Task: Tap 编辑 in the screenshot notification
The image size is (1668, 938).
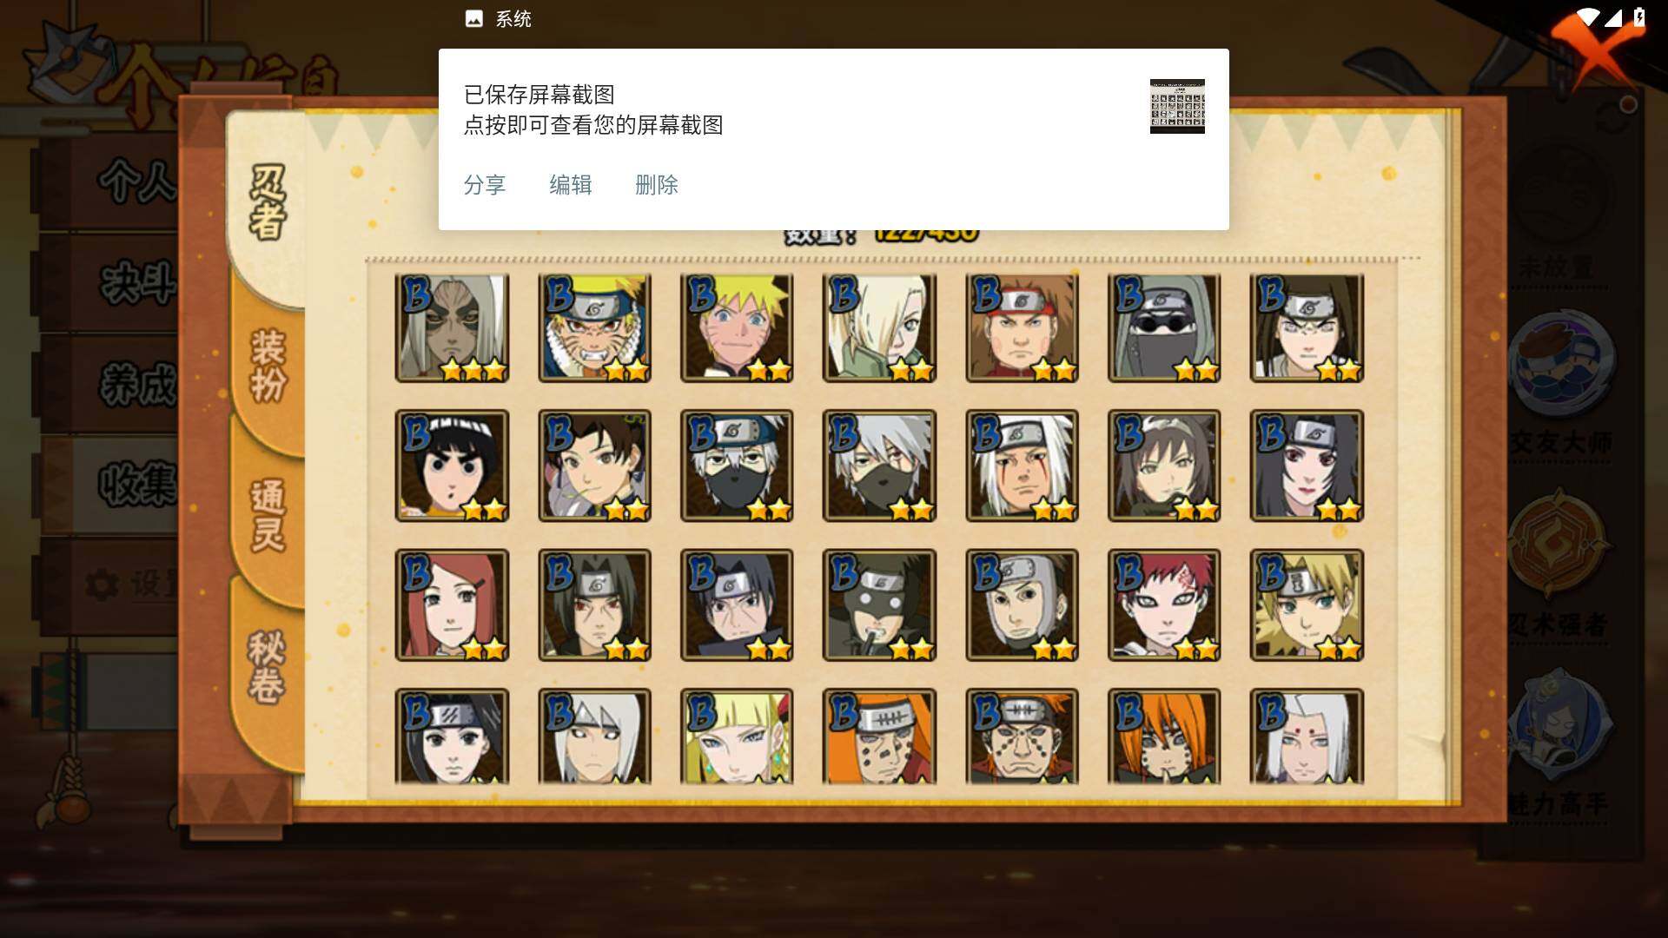Action: [571, 185]
